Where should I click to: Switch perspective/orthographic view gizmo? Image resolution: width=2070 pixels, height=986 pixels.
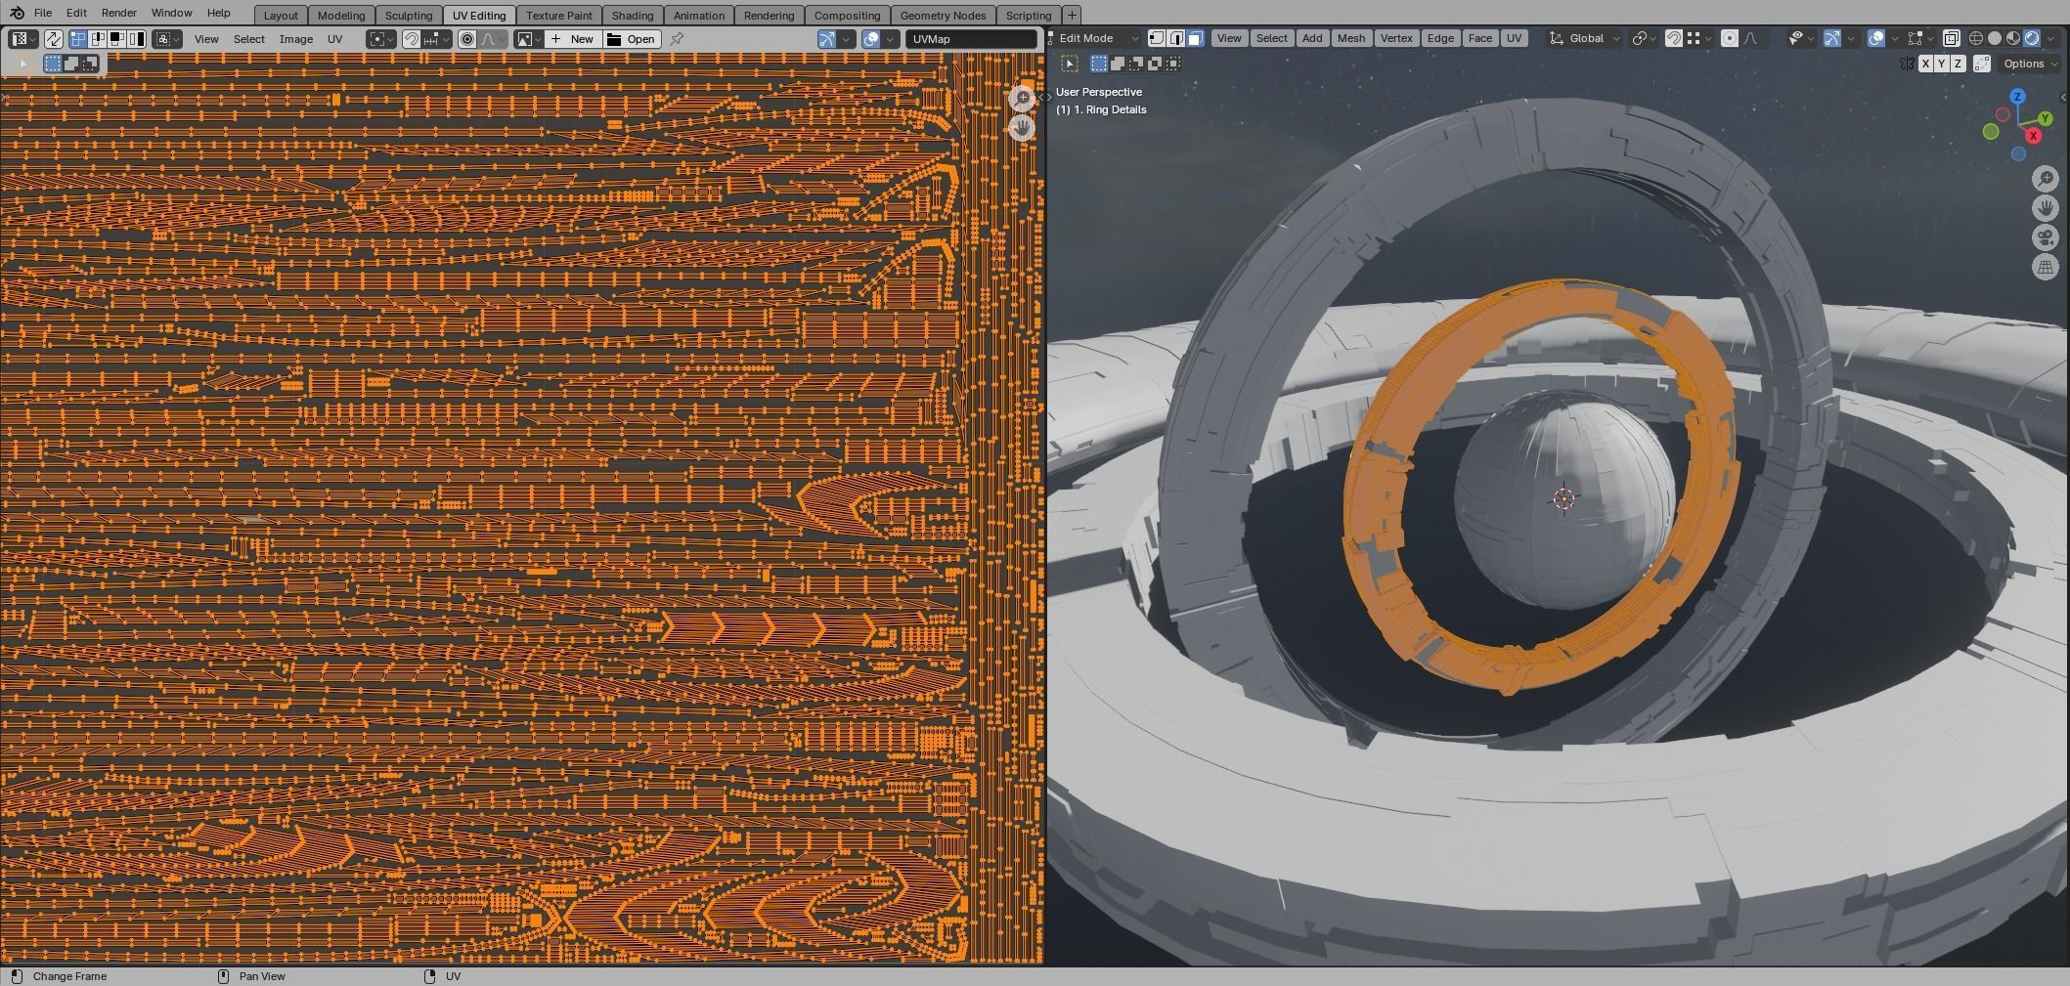[2046, 267]
